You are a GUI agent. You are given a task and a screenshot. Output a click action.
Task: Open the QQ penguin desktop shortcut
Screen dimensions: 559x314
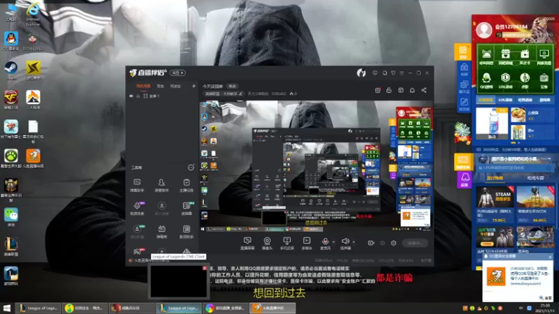point(11,39)
